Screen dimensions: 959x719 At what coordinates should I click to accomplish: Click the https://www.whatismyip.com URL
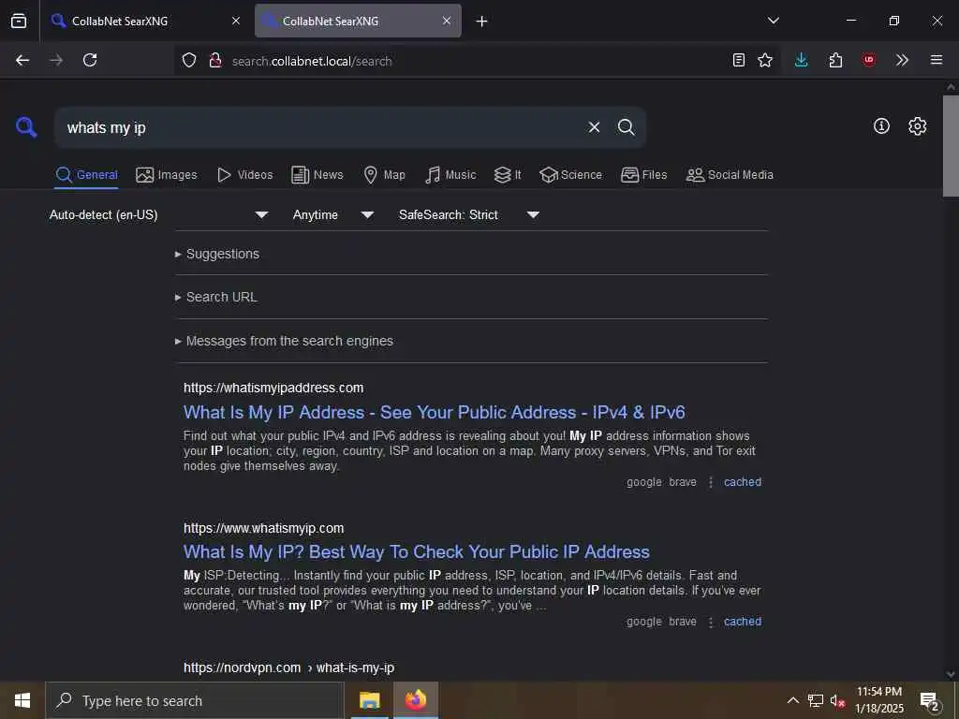(263, 528)
